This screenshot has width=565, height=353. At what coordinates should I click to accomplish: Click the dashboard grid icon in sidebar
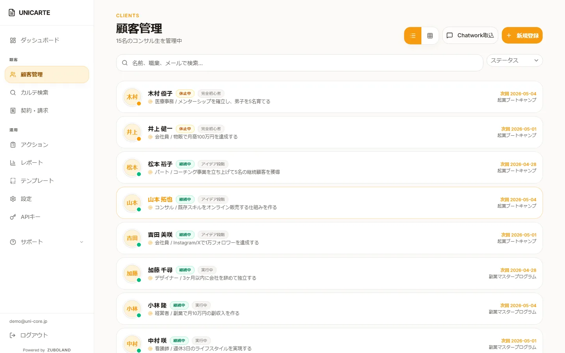coord(13,40)
